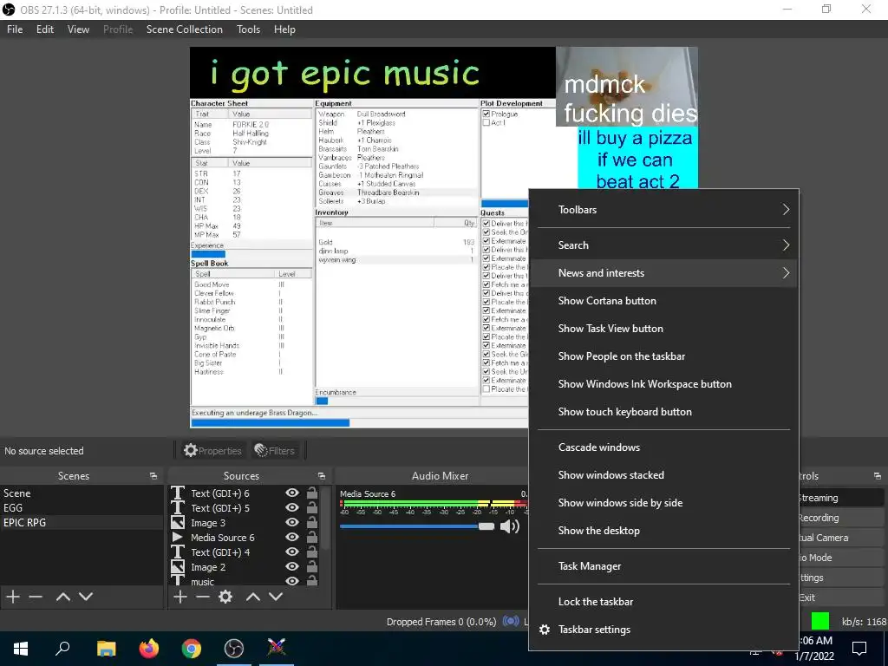Image resolution: width=888 pixels, height=666 pixels.
Task: Open the Windows Start menu
Action: (x=21, y=648)
